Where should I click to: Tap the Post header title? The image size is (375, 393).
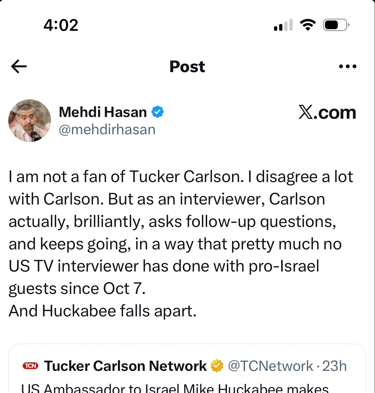[187, 67]
